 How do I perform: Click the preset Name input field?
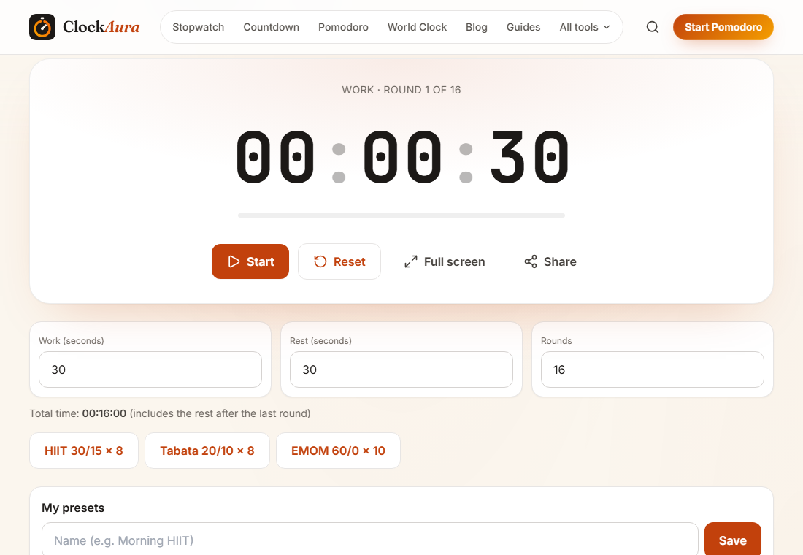click(370, 540)
